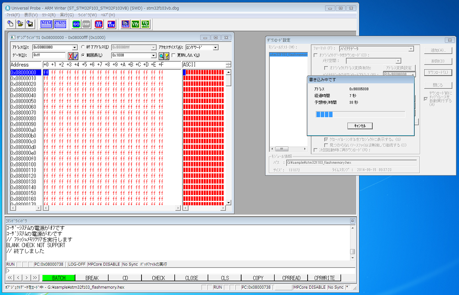Click the RESET toolbar icon
Viewport: 459px width, 295px height.
(99, 24)
